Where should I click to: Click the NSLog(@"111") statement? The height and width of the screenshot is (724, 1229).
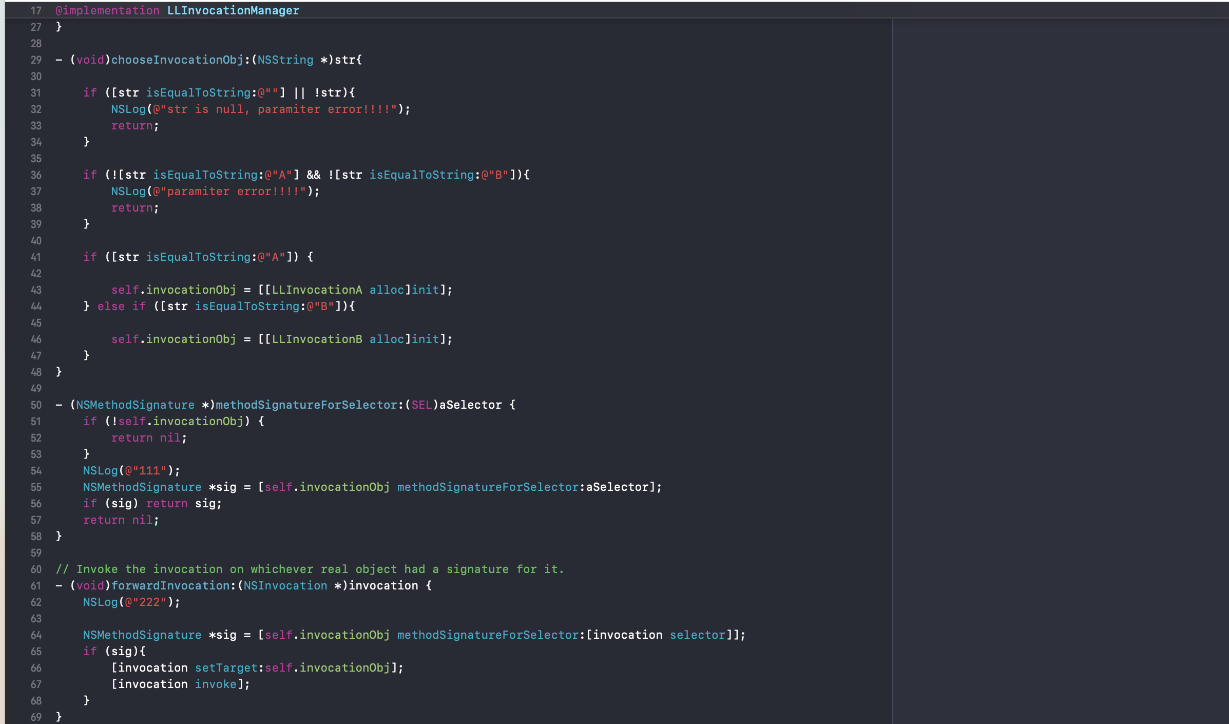click(132, 470)
